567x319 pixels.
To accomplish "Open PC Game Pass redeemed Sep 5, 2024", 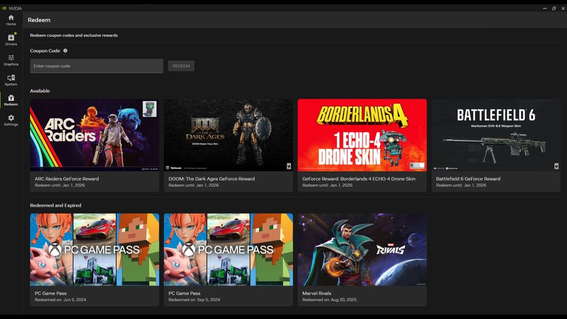I will 228,249.
